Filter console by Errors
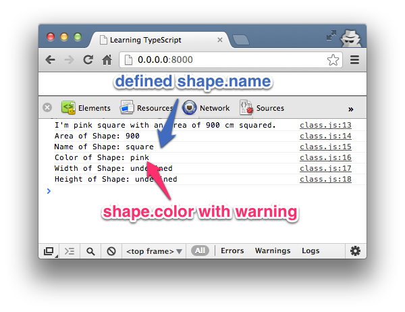405x312 pixels. (232, 251)
